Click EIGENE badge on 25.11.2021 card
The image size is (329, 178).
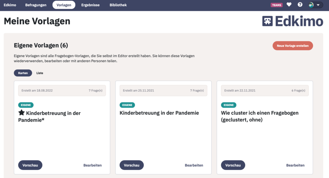pos(127,105)
